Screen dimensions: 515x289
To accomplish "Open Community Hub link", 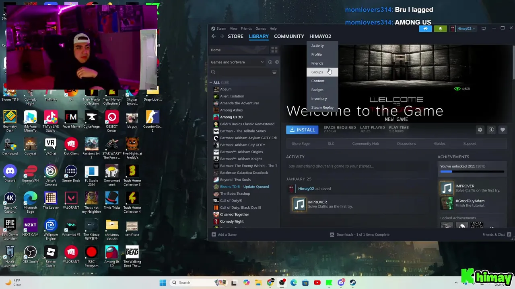I will (x=365, y=144).
